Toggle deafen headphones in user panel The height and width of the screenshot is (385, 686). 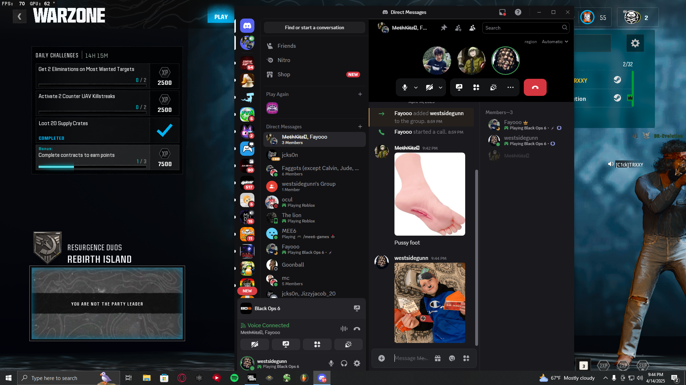(x=344, y=363)
